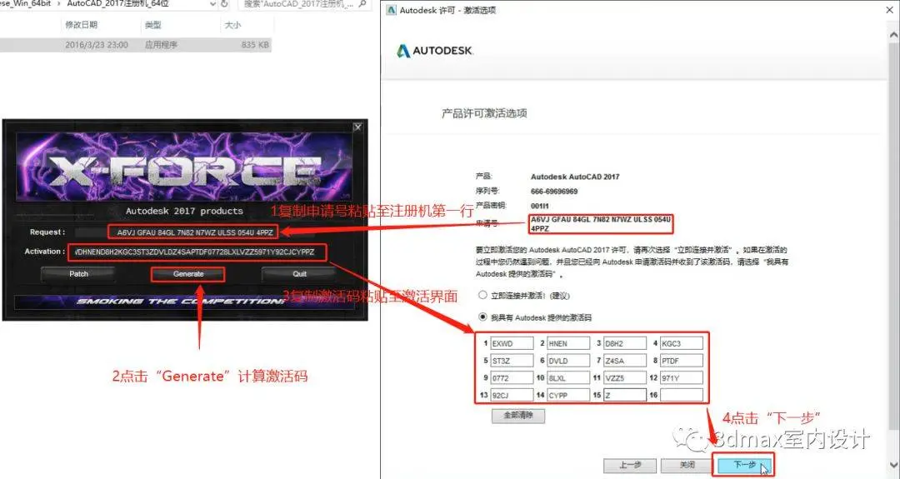Viewport: 900px width, 479px height.
Task: Select the application file row in Explorer
Action: [136, 45]
